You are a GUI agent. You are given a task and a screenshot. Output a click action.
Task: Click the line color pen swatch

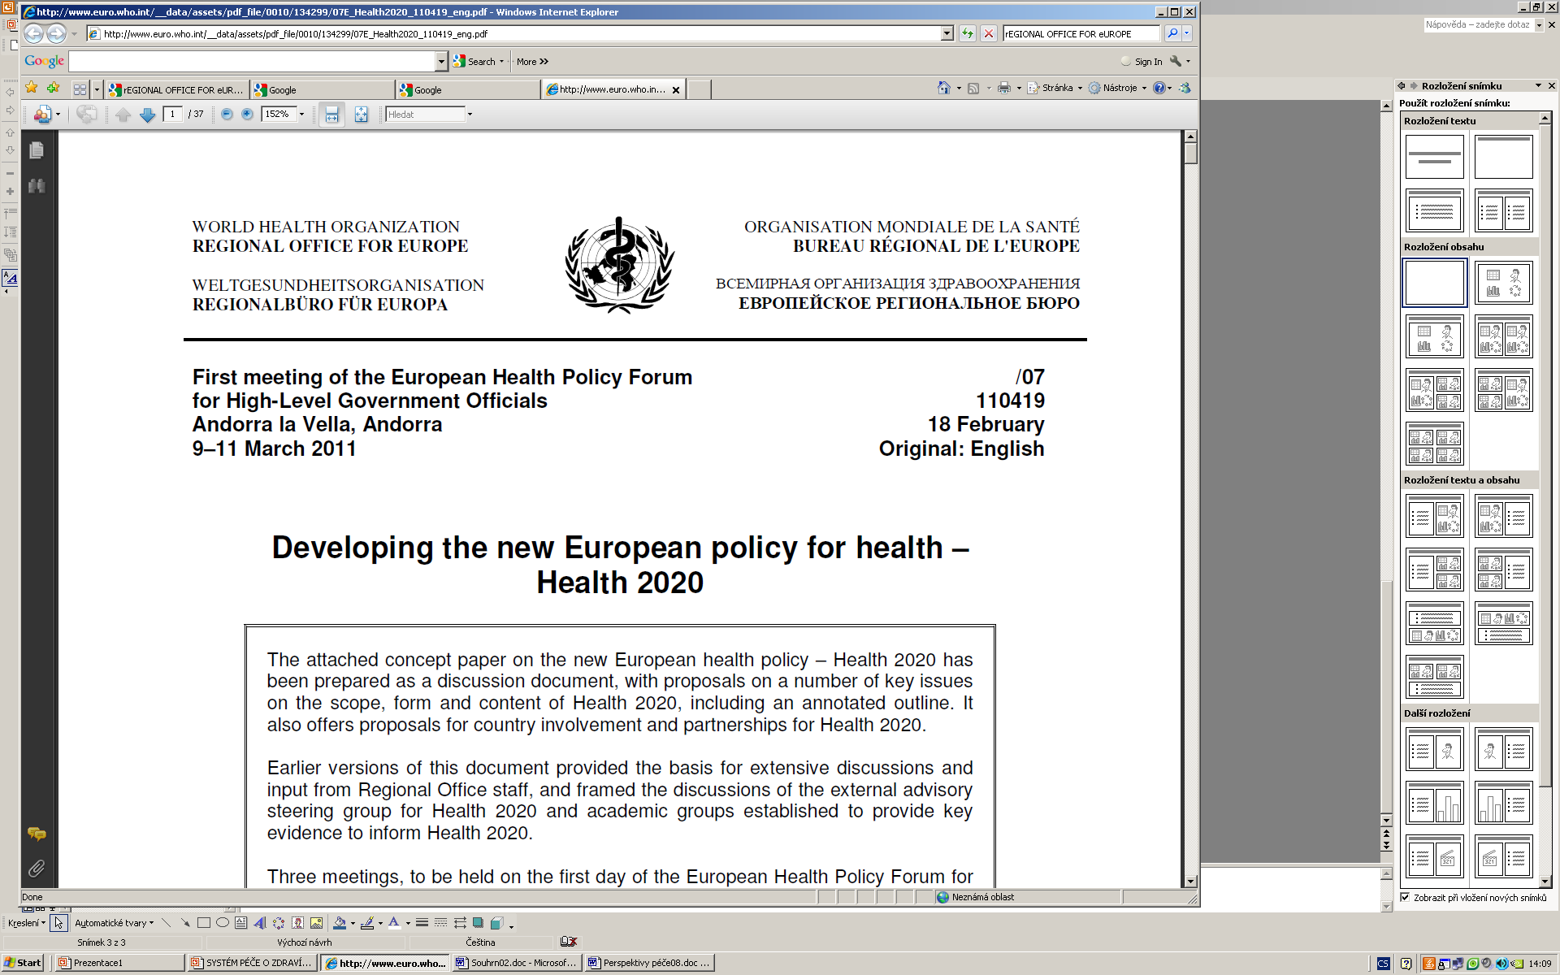(x=367, y=923)
